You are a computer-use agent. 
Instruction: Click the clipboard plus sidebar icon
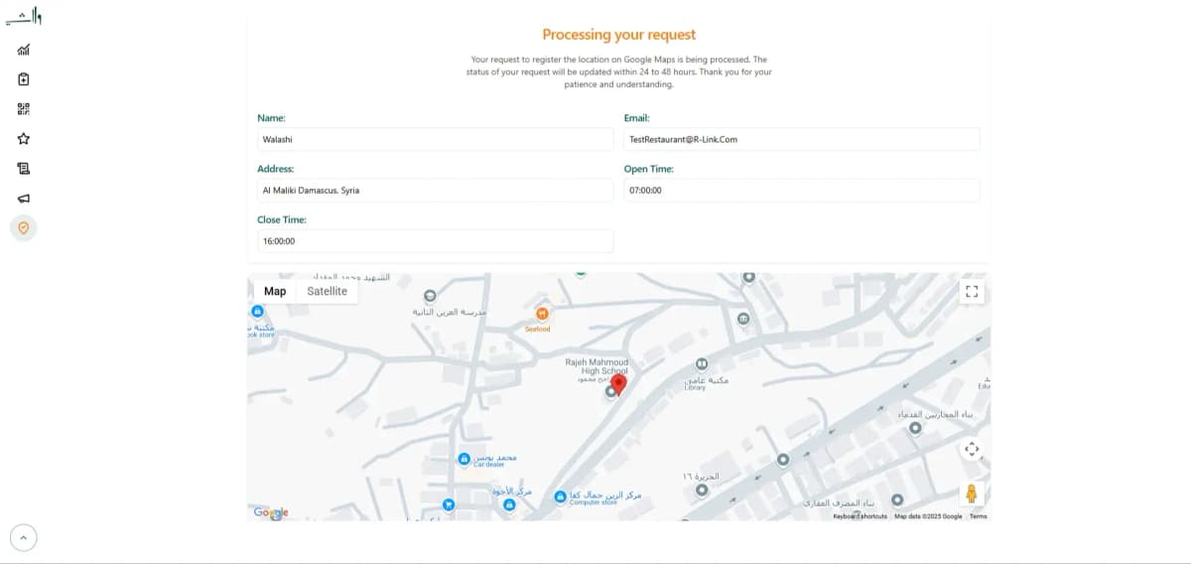24,79
